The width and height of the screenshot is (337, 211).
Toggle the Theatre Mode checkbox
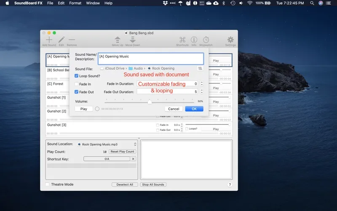coord(47,184)
